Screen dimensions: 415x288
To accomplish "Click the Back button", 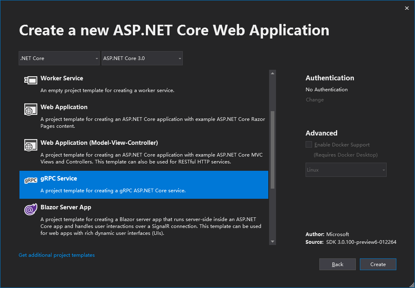I will (x=337, y=264).
